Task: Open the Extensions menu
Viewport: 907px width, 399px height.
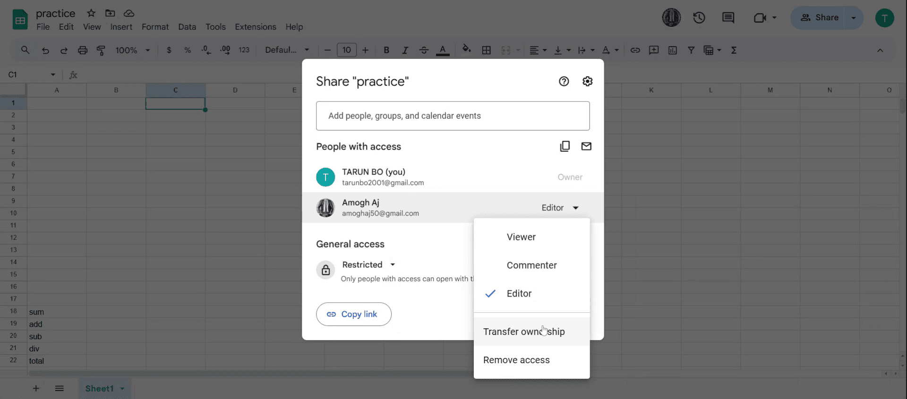Action: coord(256,27)
